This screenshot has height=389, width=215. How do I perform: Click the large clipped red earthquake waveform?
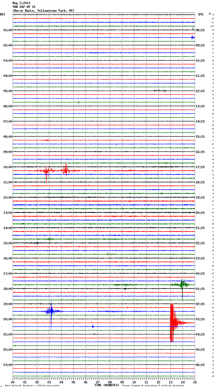173,323
